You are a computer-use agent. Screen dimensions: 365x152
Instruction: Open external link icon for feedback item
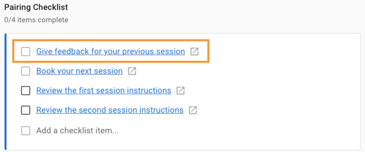coord(195,52)
